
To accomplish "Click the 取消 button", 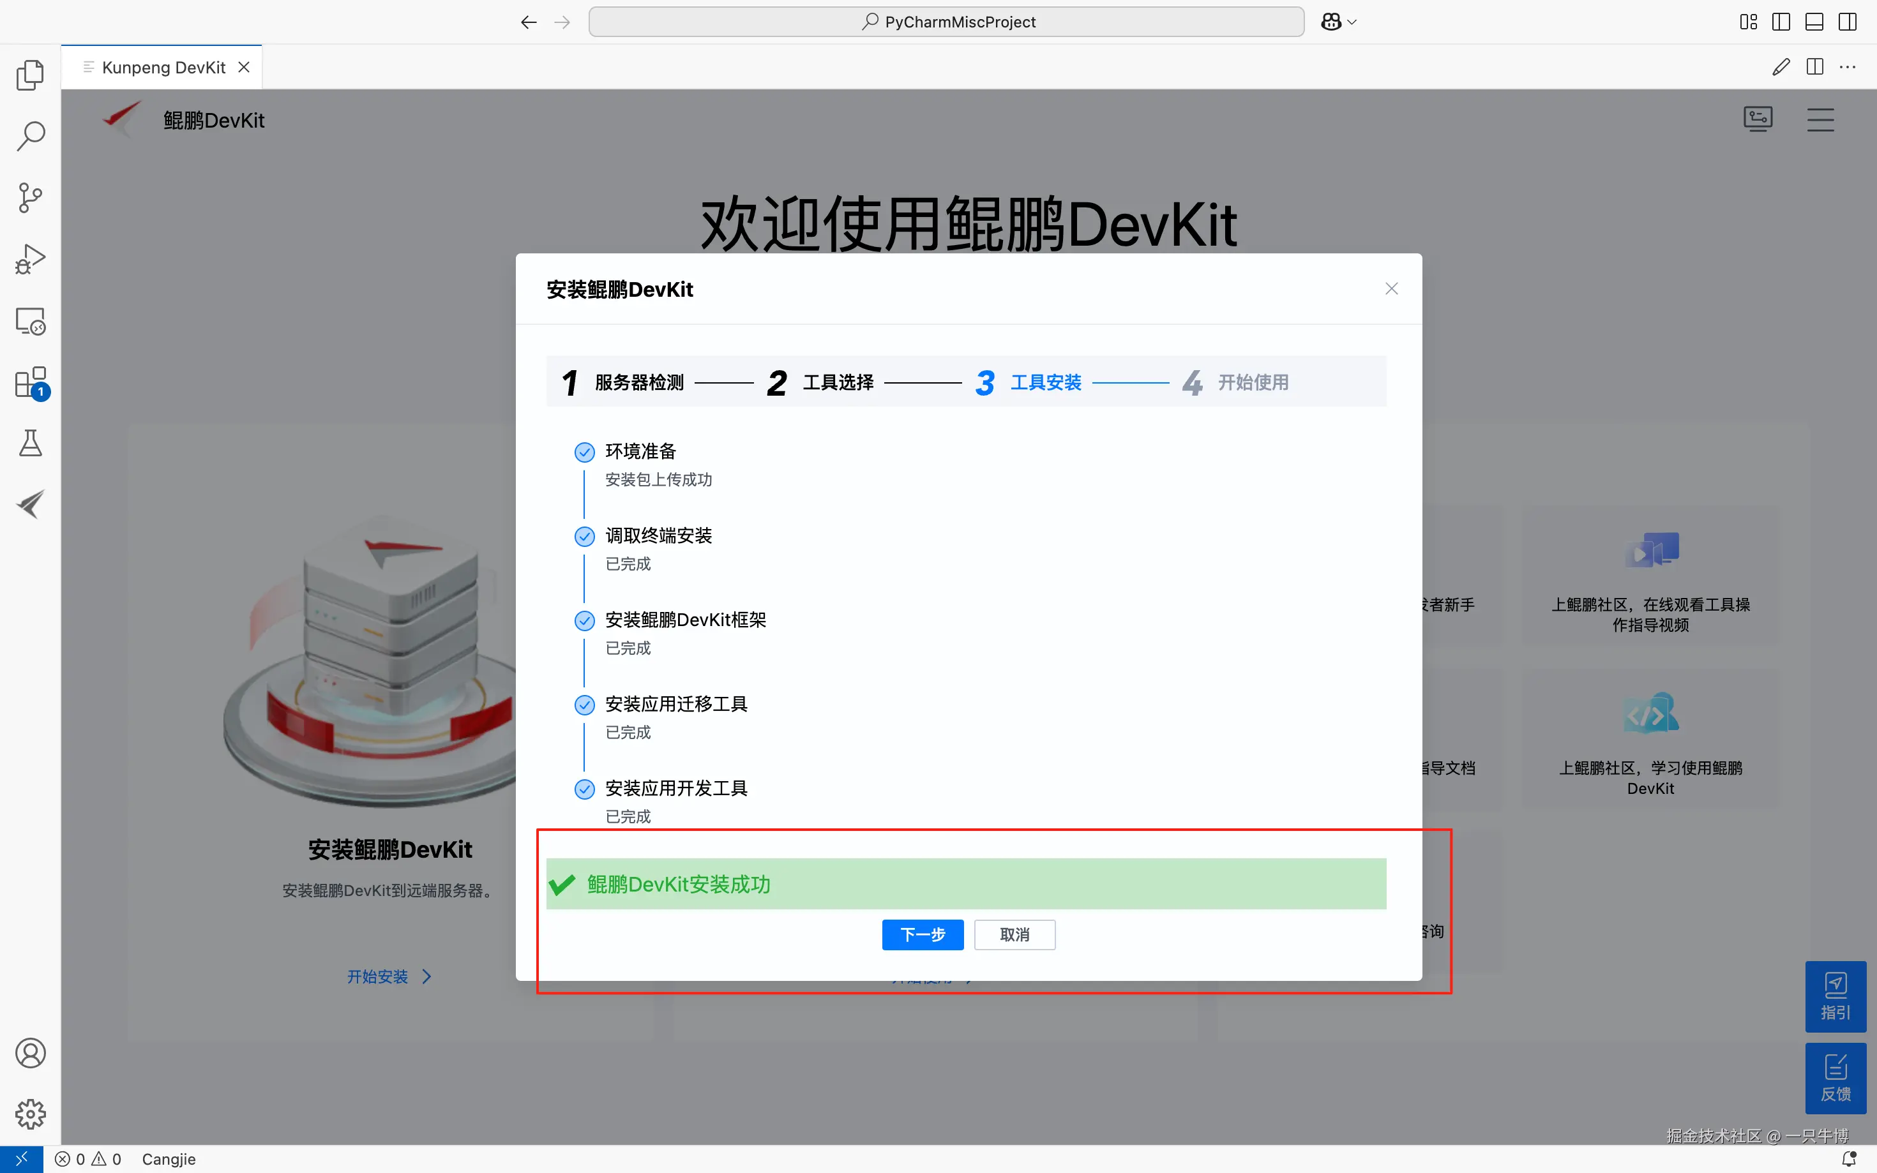I will coord(1014,934).
